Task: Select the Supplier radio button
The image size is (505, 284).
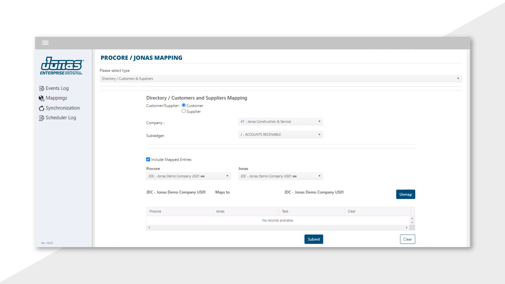Action: (184, 111)
